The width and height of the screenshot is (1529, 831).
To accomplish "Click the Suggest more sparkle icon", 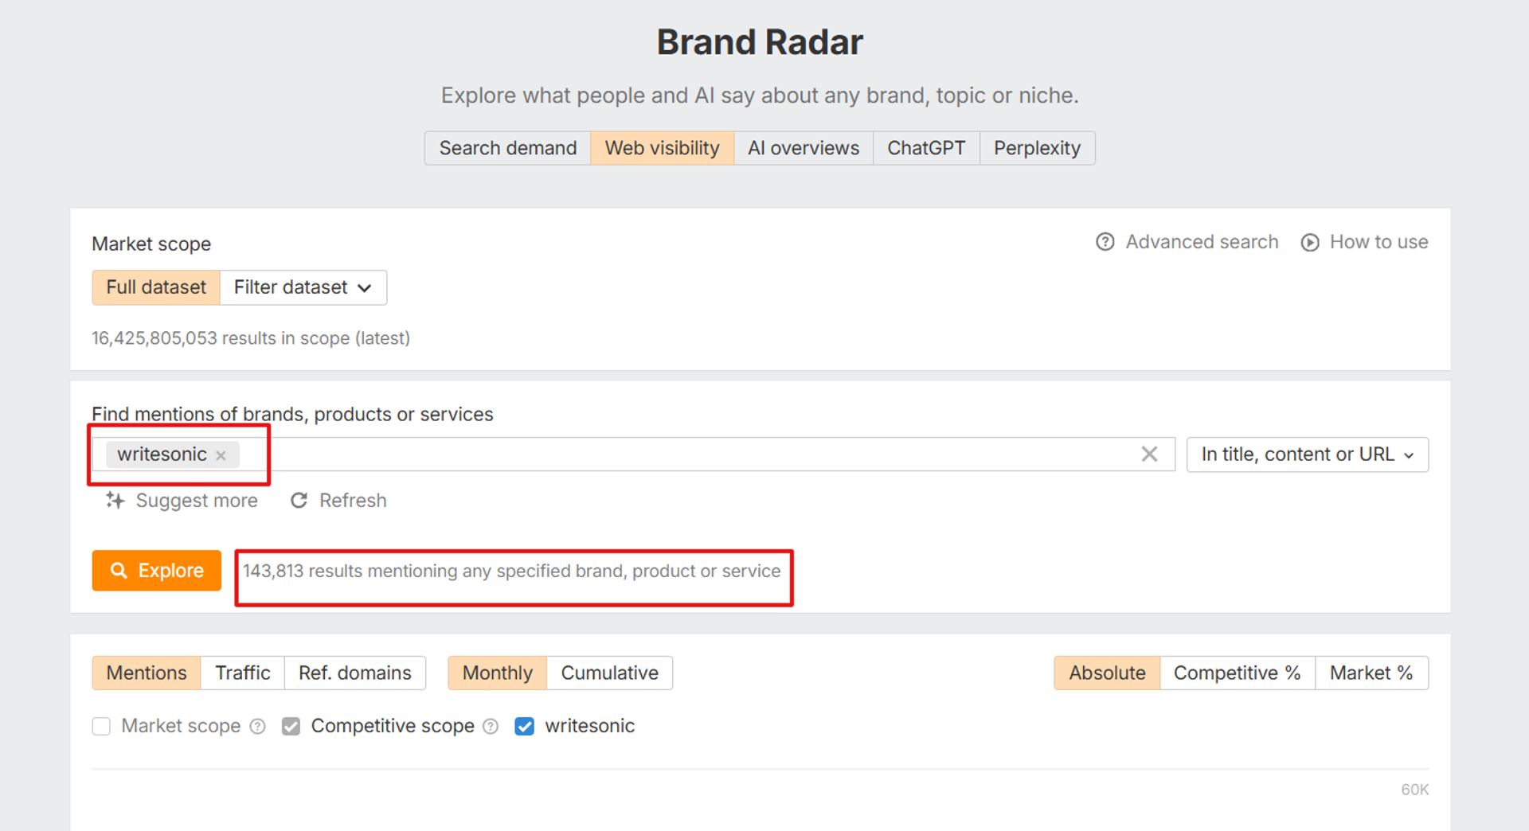I will [x=115, y=500].
